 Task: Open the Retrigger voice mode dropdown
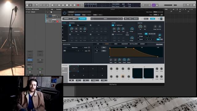coord(142,36)
